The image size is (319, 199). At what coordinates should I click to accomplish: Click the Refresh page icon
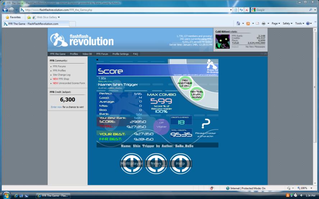(241, 10)
